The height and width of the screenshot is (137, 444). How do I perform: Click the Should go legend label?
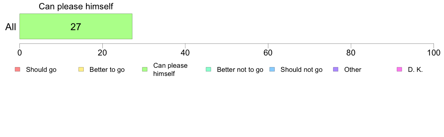pyautogui.click(x=41, y=70)
